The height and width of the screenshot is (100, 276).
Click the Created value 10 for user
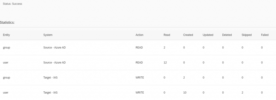coord(185,93)
